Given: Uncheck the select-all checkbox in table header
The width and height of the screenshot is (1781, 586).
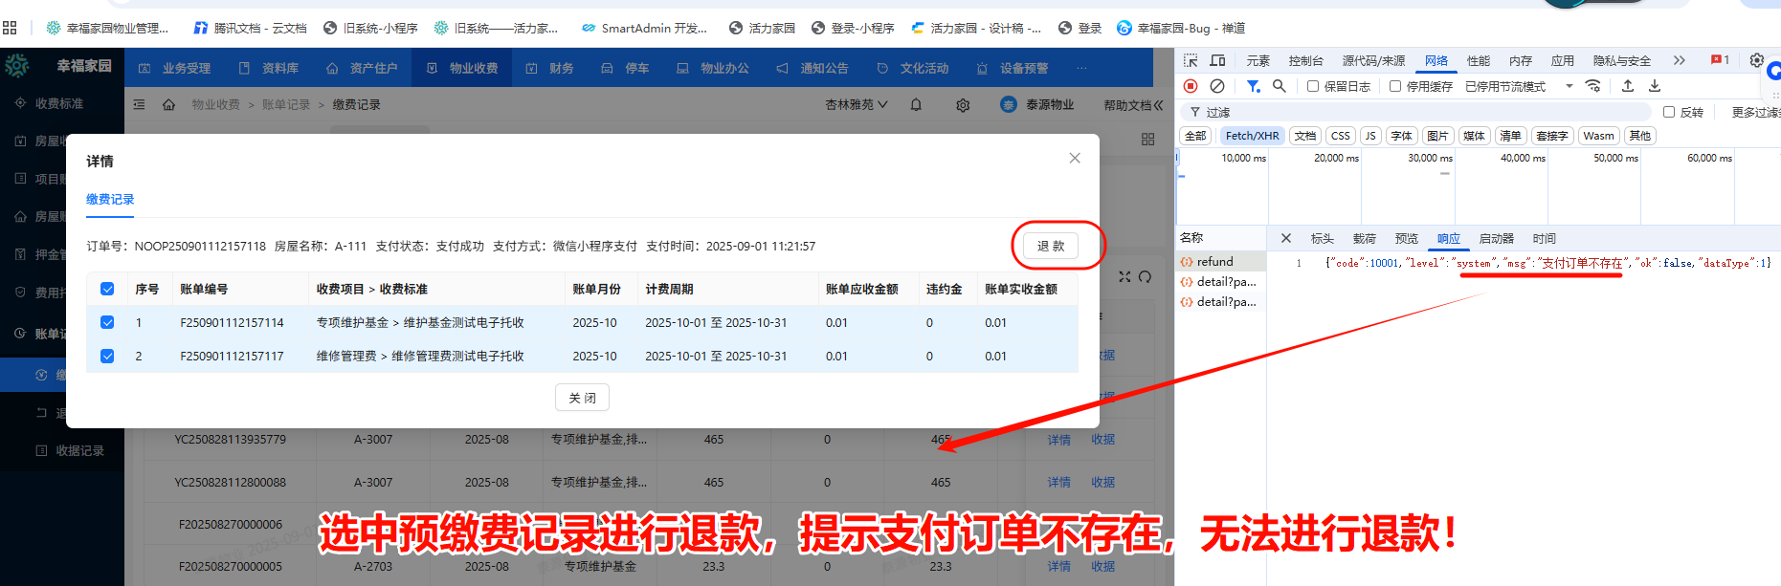Looking at the screenshot, I should [107, 289].
